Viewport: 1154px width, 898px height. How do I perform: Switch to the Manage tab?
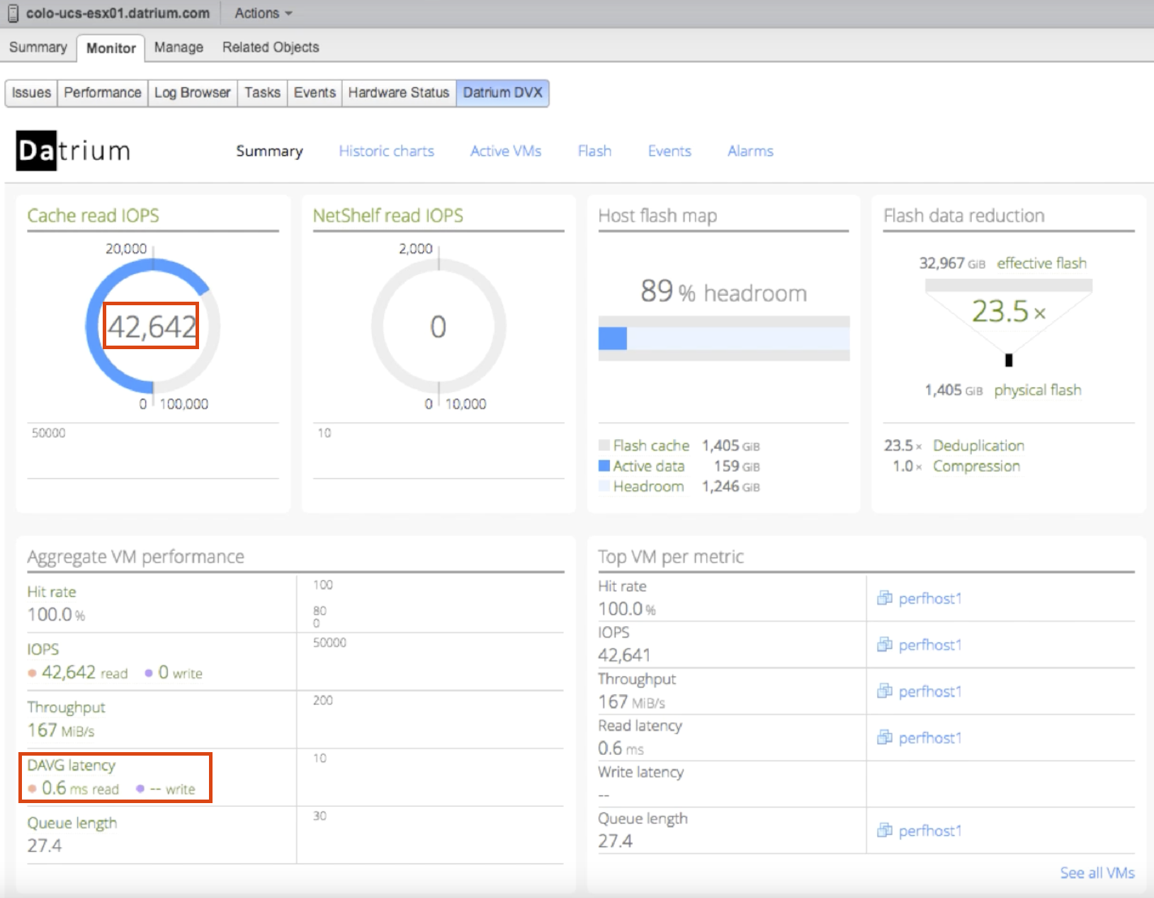[x=179, y=47]
